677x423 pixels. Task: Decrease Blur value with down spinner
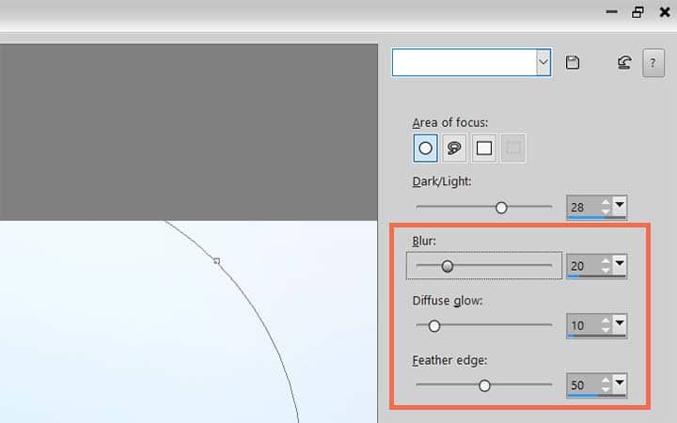tap(606, 270)
